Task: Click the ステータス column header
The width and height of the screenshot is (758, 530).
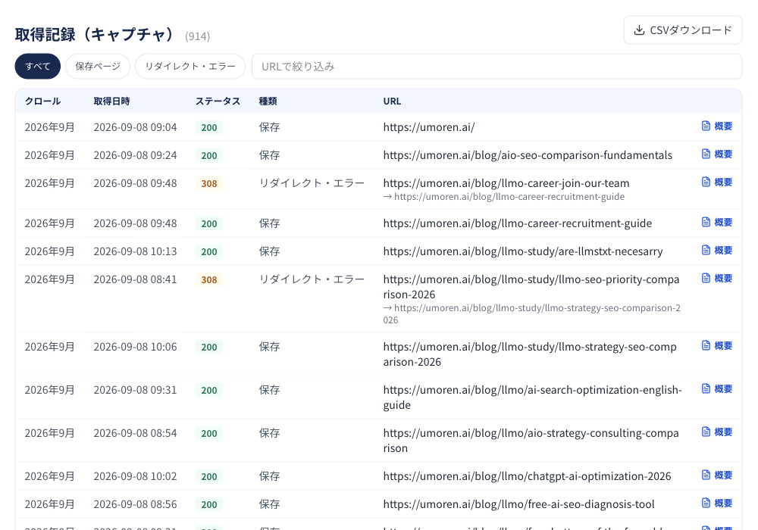Action: coord(218,101)
